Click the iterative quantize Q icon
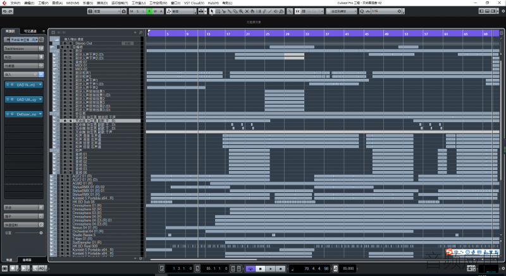The width and height of the screenshot is (506, 276). click(362, 11)
